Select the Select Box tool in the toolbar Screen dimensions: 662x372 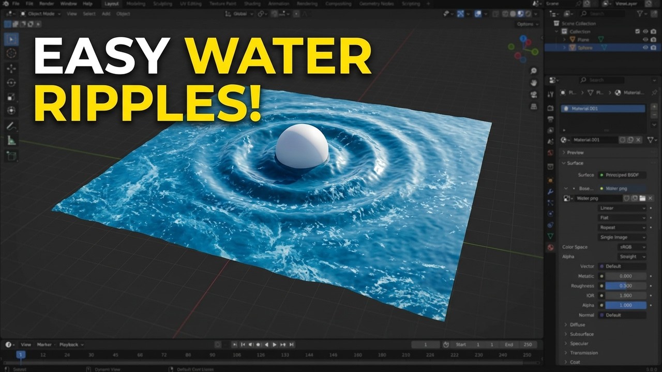point(11,39)
